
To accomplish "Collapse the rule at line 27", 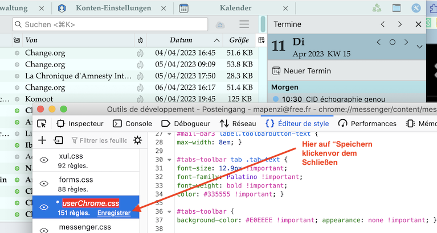I will coord(169,134).
